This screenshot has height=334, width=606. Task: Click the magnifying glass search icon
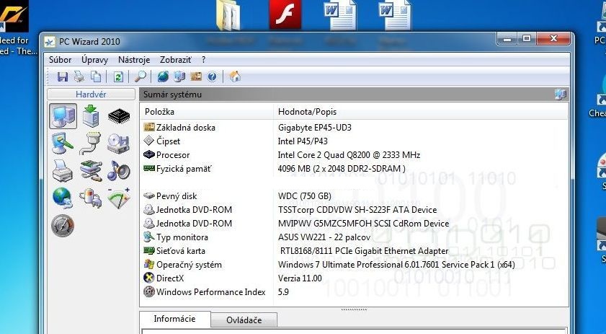coord(141,76)
